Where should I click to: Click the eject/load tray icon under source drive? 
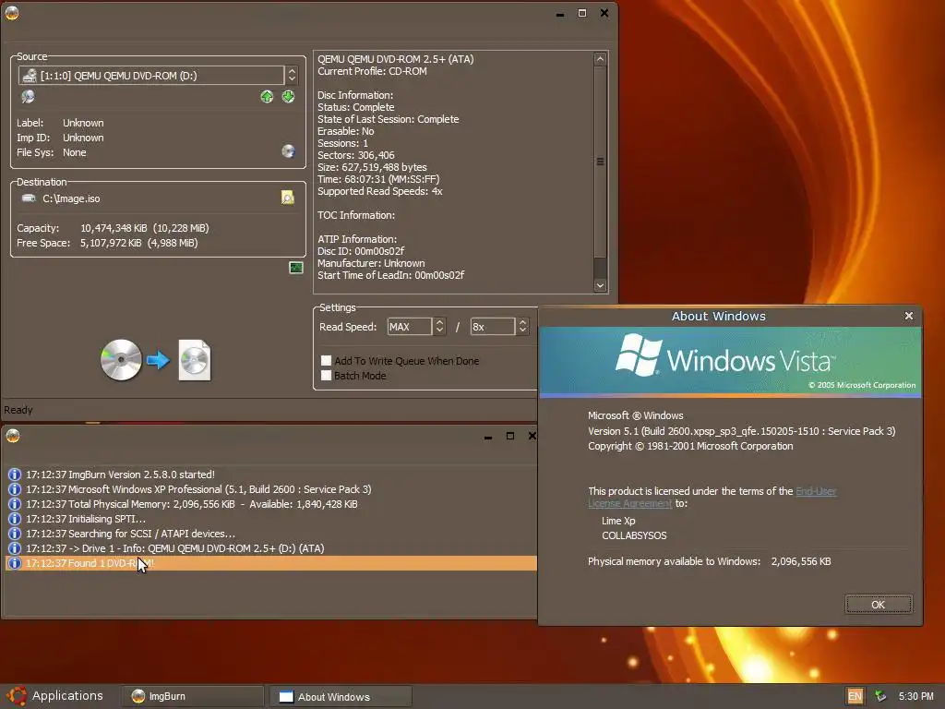(x=28, y=96)
